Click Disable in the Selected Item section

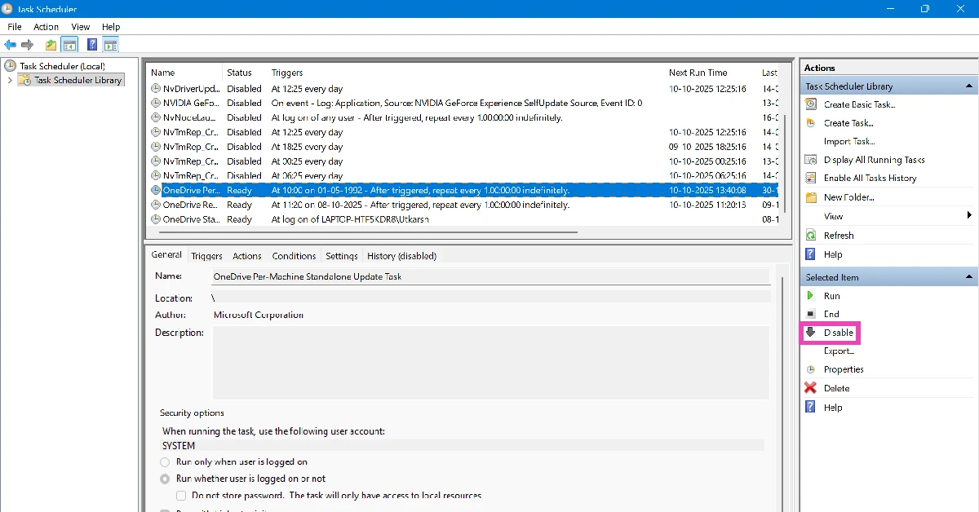[x=838, y=333]
